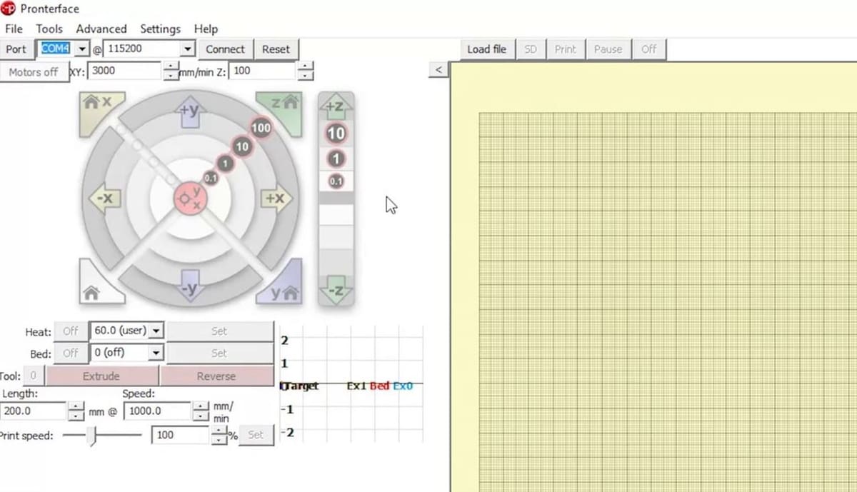Click the Load file button
Image resolution: width=857 pixels, height=492 pixels.
point(486,49)
